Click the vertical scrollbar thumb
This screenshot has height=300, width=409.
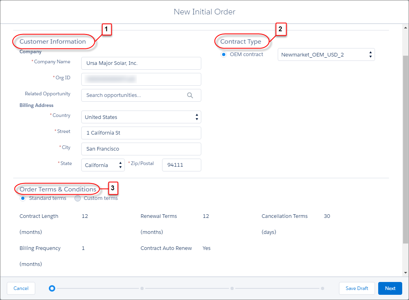click(x=405, y=149)
